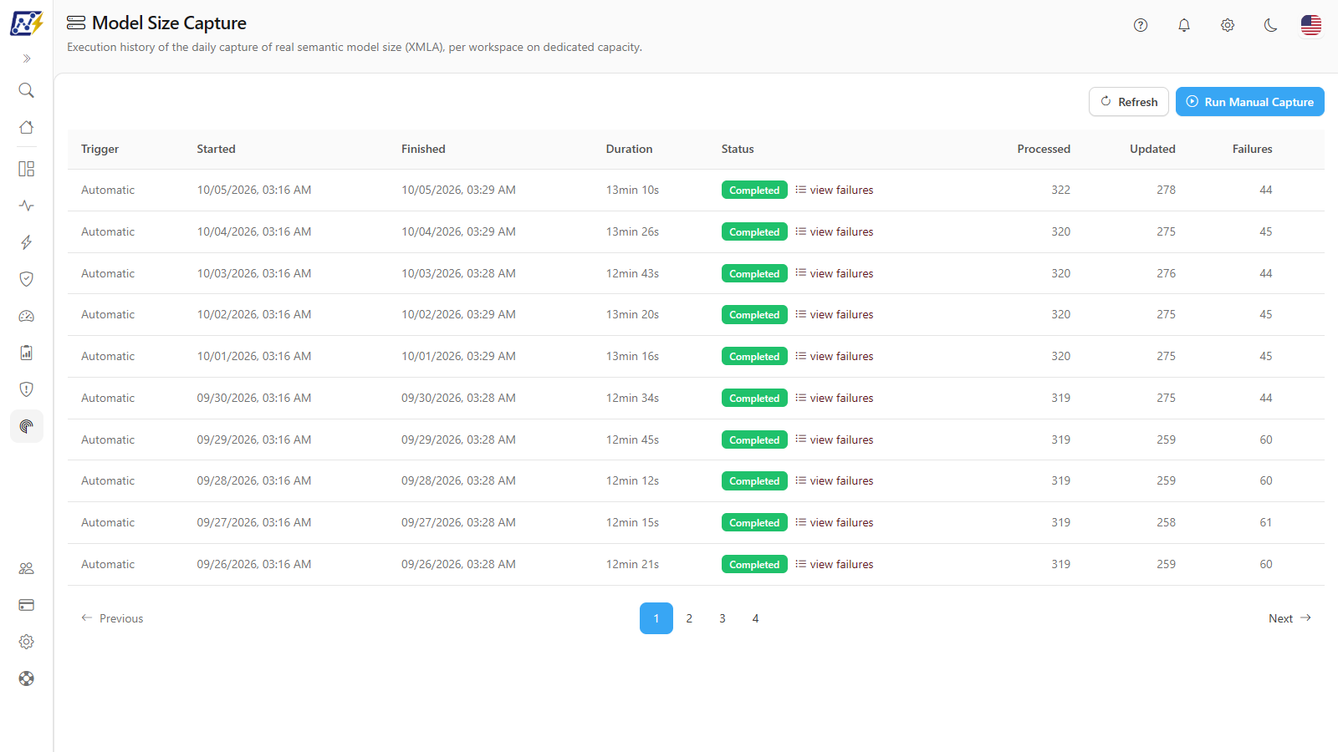Click the Failures column header

click(1252, 149)
